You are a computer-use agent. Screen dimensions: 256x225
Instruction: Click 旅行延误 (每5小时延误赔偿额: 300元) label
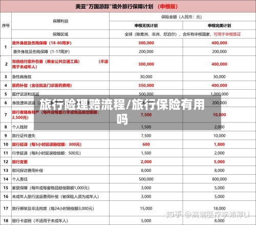pos(47,145)
